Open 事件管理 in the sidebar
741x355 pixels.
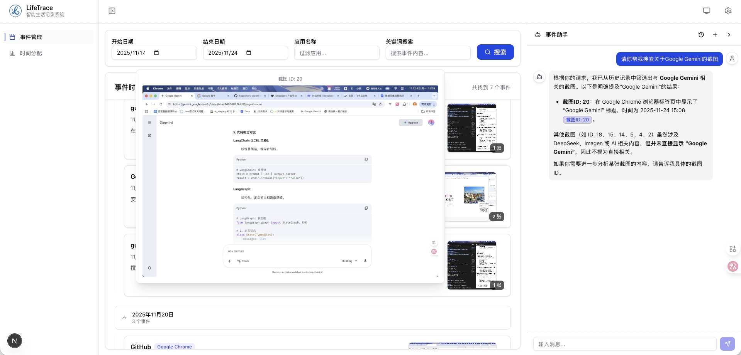tap(31, 37)
